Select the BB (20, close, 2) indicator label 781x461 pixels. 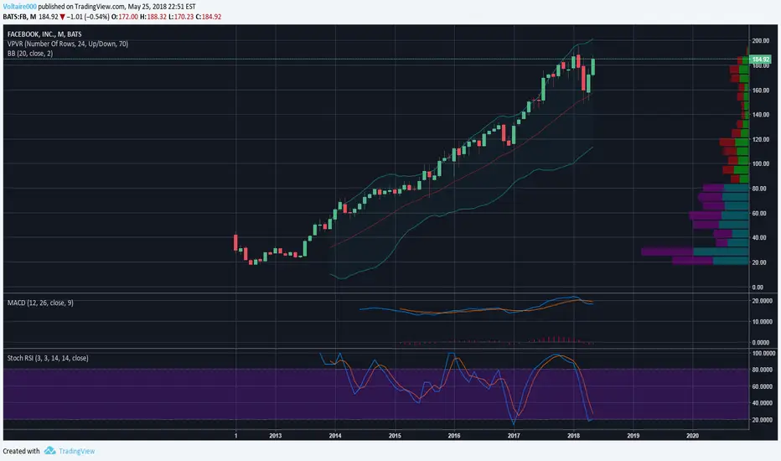pyautogui.click(x=30, y=54)
